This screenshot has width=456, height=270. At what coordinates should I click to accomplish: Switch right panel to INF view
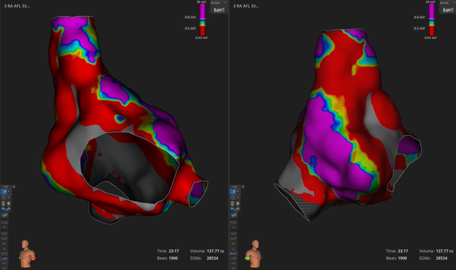(233, 234)
